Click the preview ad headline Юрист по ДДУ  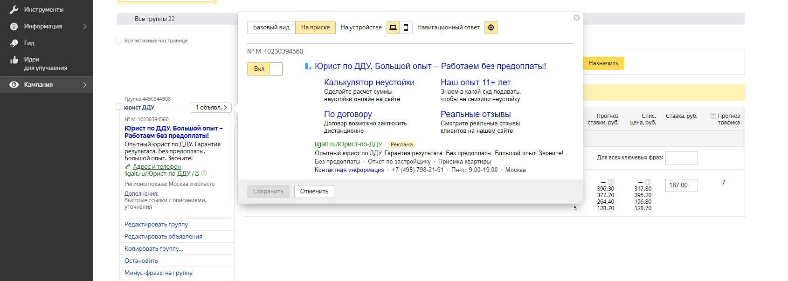430,66
